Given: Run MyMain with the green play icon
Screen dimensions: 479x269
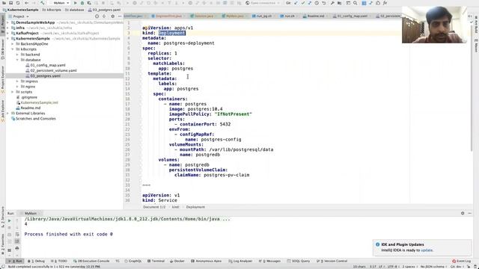Looking at the screenshot, I should coord(76,3).
